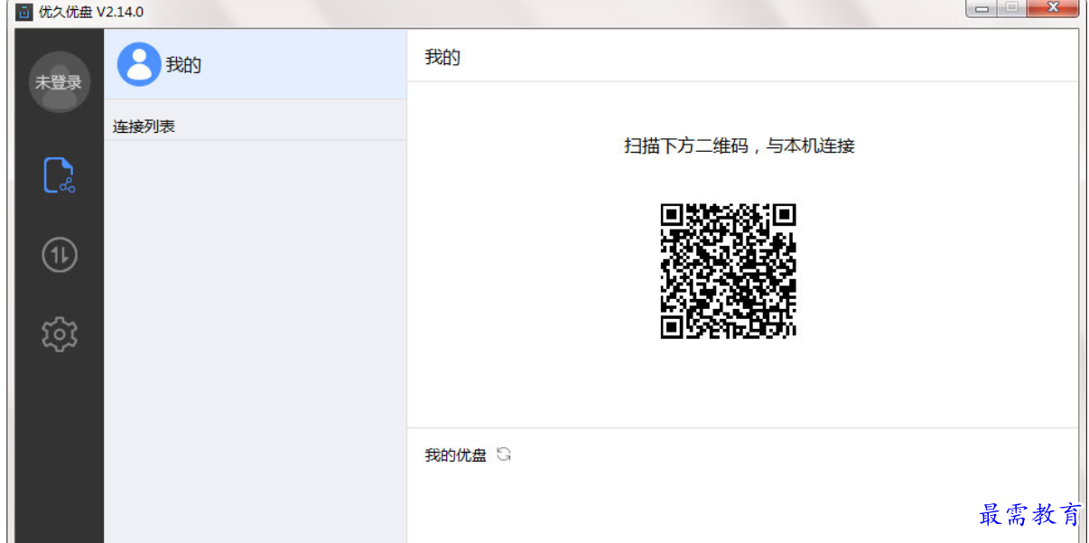Viewport: 1089px width, 543px height.
Task: Select the 我的 entry with blue avatar
Action: click(x=256, y=65)
